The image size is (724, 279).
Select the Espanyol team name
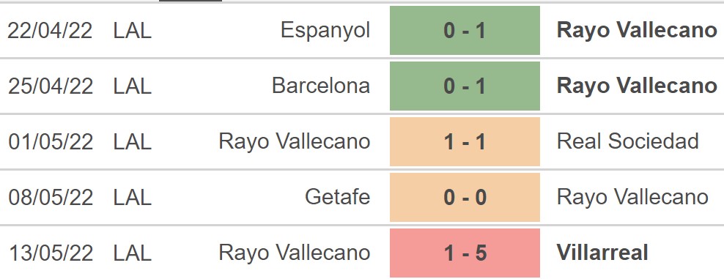325,31
